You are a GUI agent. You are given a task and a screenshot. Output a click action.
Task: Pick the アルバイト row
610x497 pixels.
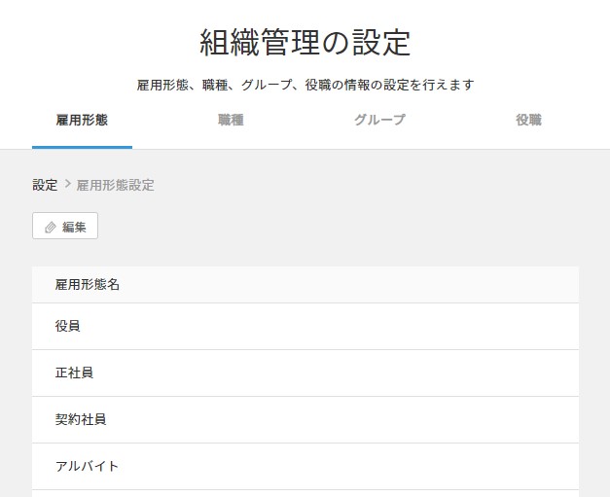pyautogui.click(x=87, y=467)
